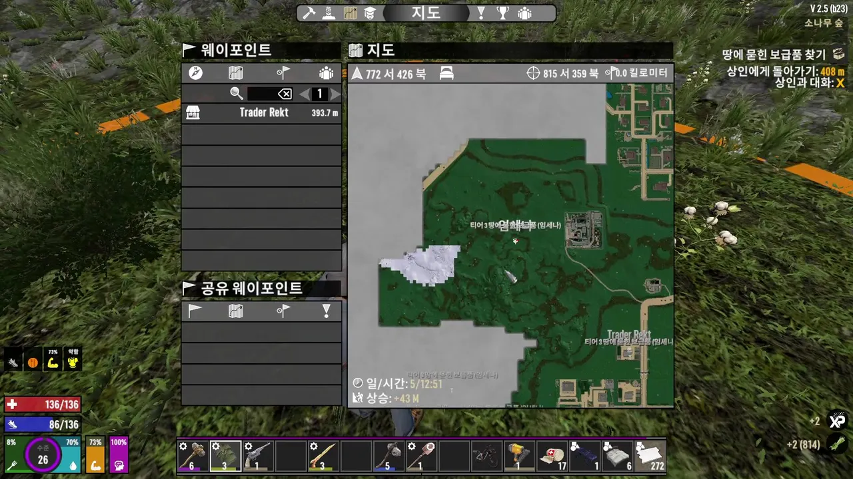The height and width of the screenshot is (479, 853).
Task: Click the player arrow marker on map
Action: coord(510,277)
